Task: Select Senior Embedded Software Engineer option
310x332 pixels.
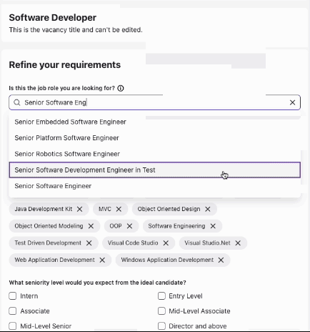Action: pos(155,122)
